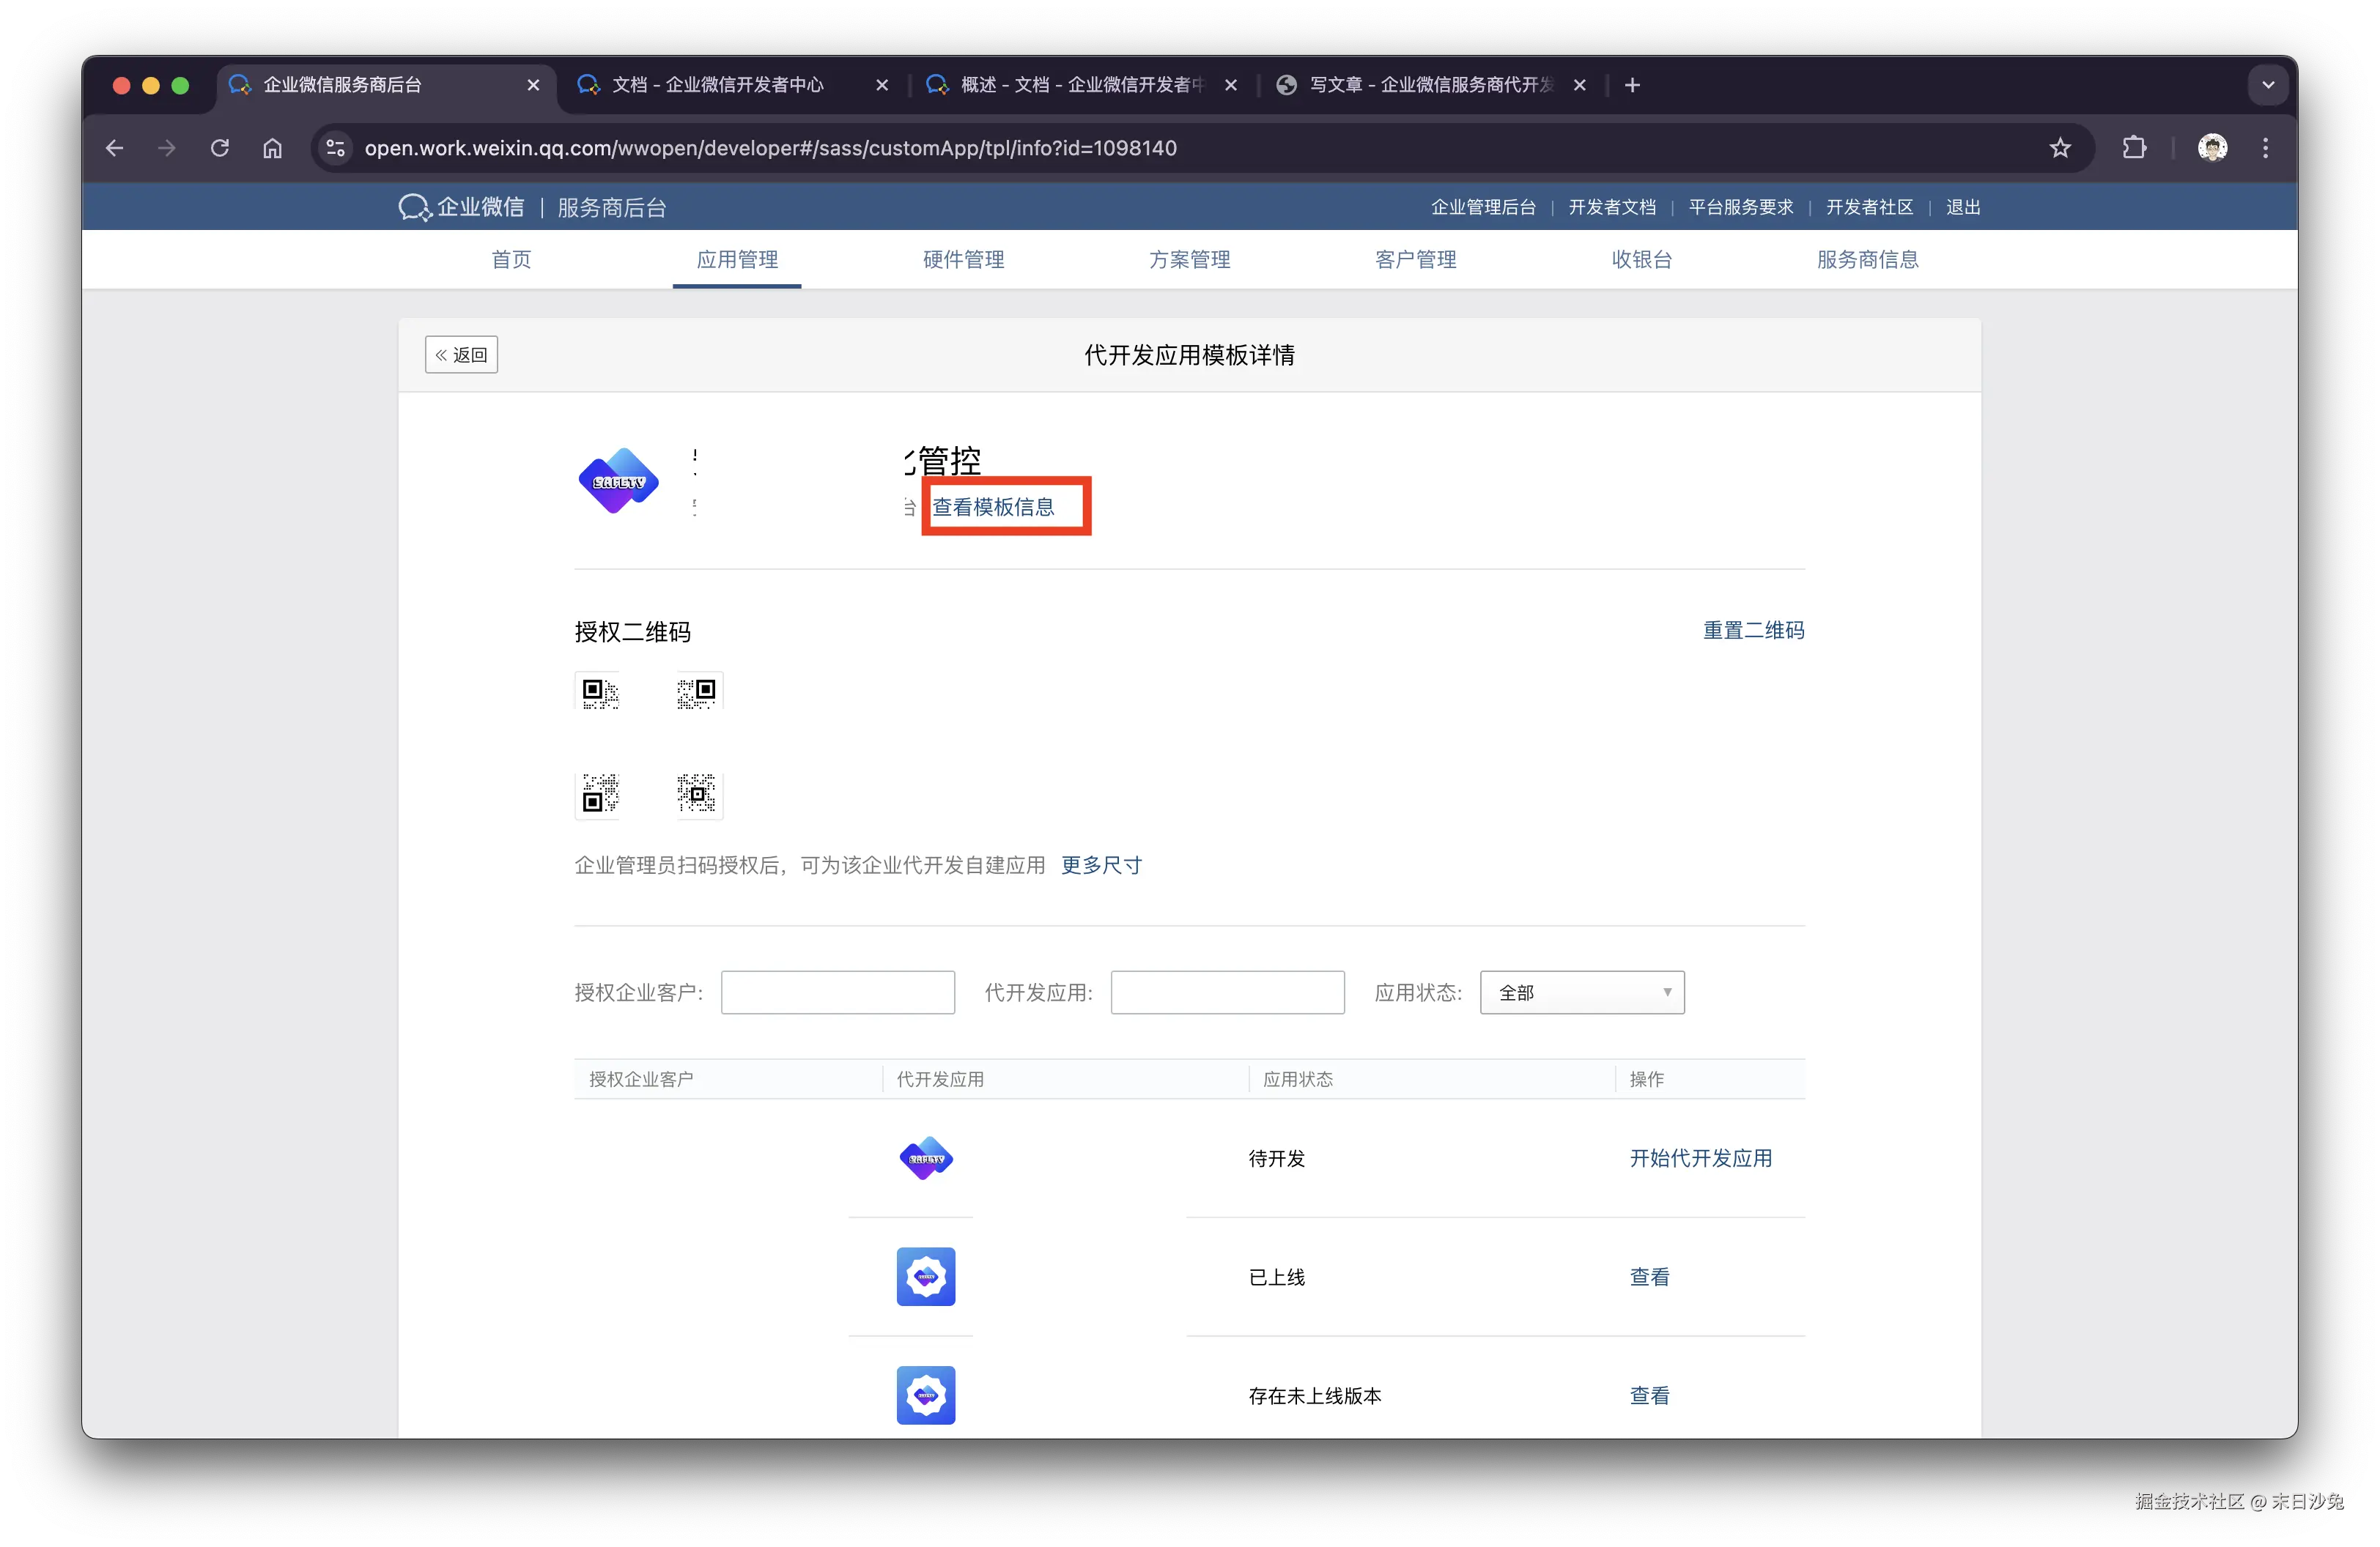
Task: Click the 待开发 status text
Action: click(1276, 1158)
